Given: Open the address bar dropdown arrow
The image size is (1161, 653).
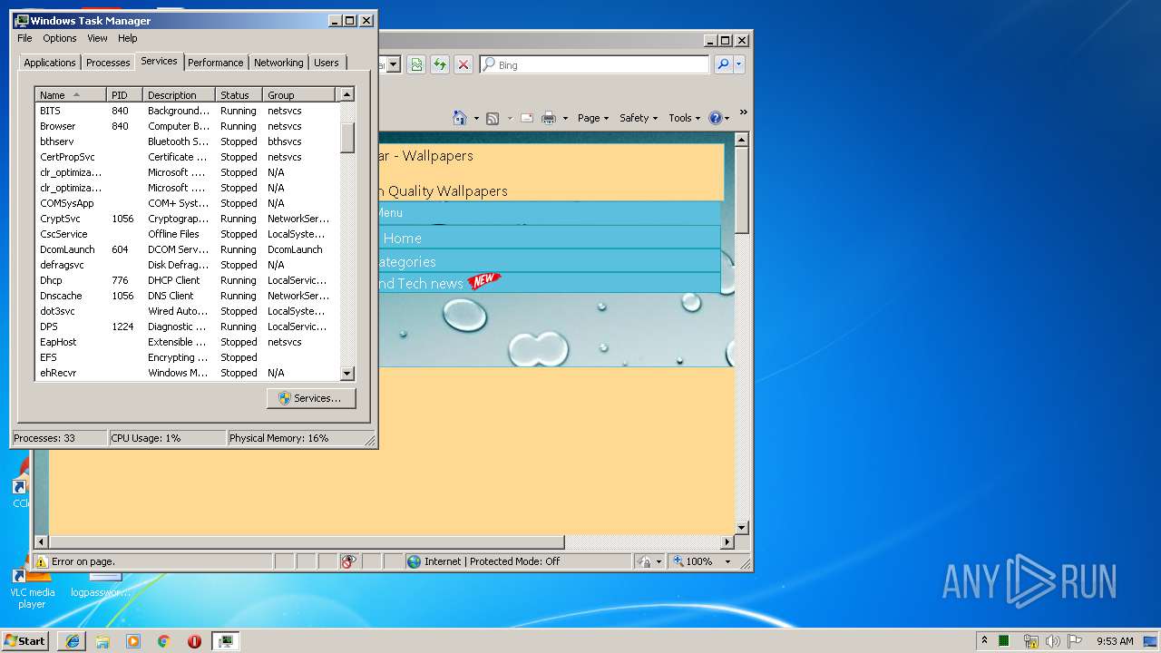Looking at the screenshot, I should click(394, 64).
